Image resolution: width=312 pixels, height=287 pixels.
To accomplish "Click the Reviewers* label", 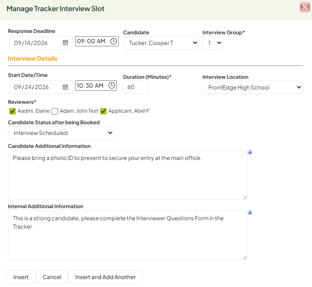I will tap(22, 102).
